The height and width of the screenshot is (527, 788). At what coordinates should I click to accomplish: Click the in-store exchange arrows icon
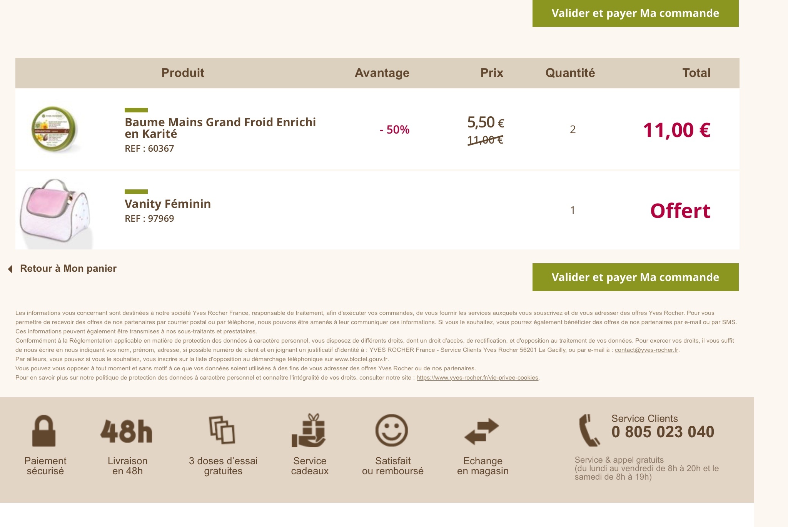point(481,431)
